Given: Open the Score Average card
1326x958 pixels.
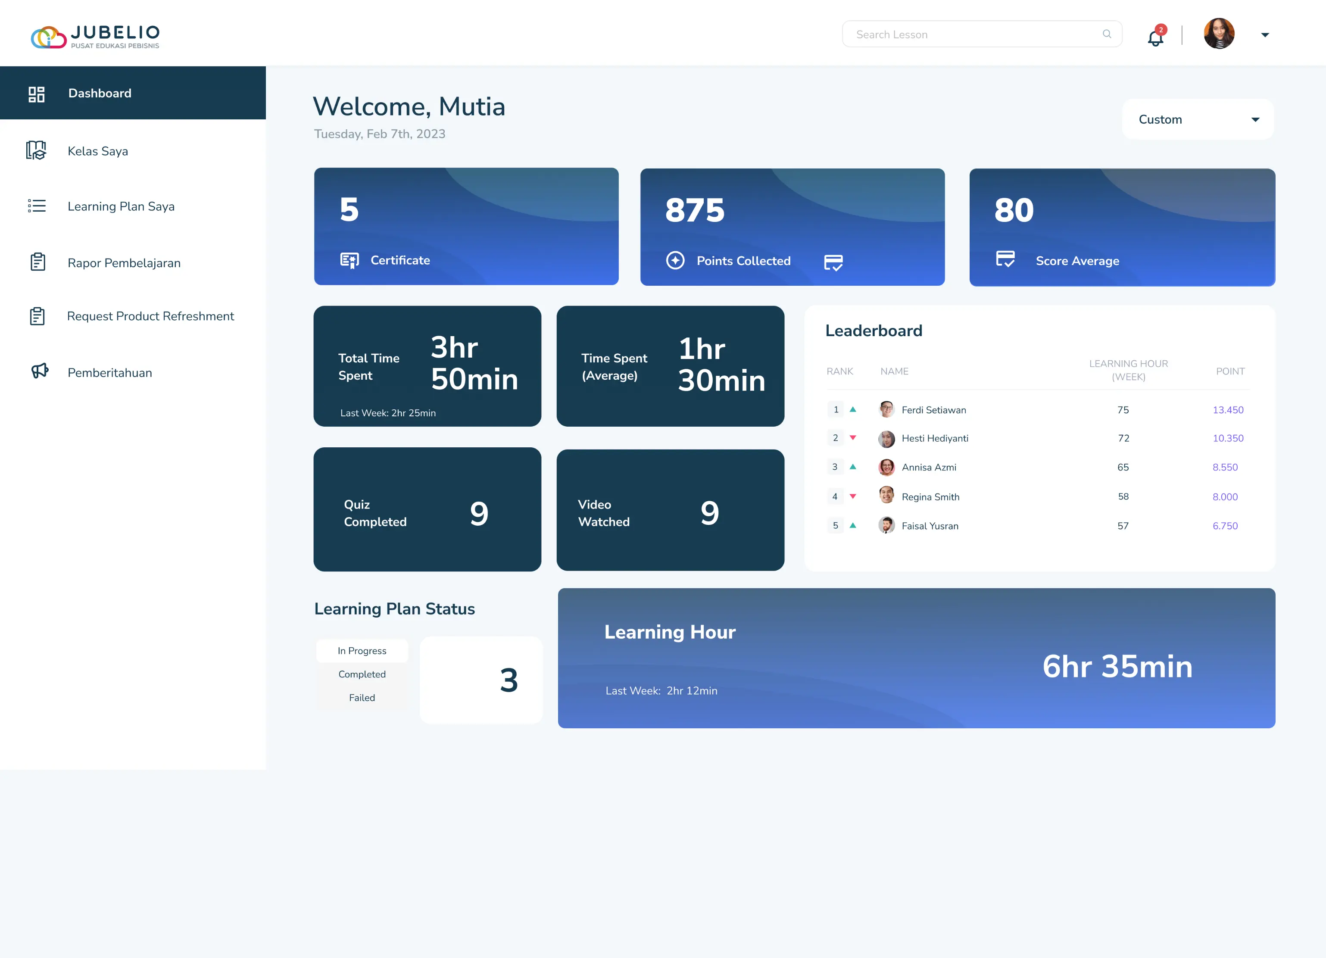Looking at the screenshot, I should pos(1122,228).
